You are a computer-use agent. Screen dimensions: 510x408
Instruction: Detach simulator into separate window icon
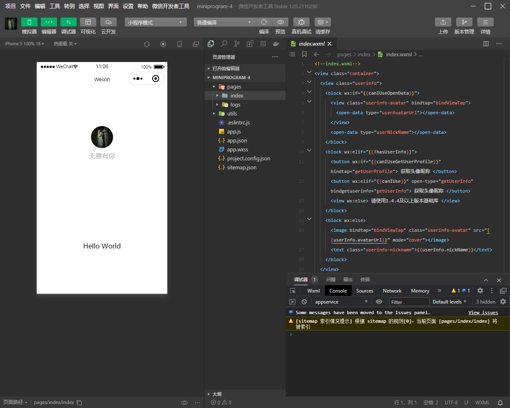(x=196, y=44)
